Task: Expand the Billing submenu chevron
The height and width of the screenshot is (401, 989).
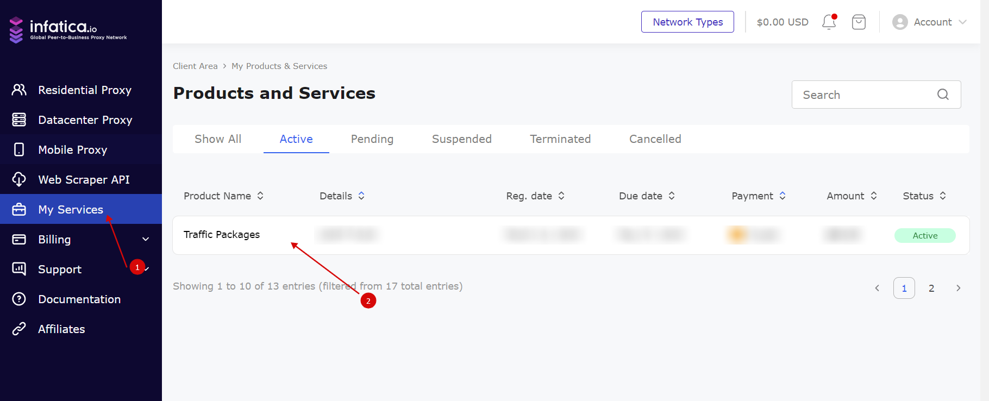Action: [146, 239]
